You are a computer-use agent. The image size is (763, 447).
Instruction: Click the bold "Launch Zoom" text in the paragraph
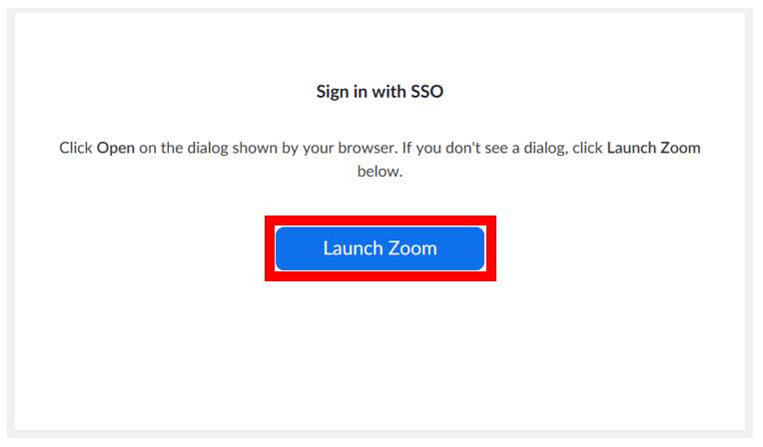[x=653, y=148]
